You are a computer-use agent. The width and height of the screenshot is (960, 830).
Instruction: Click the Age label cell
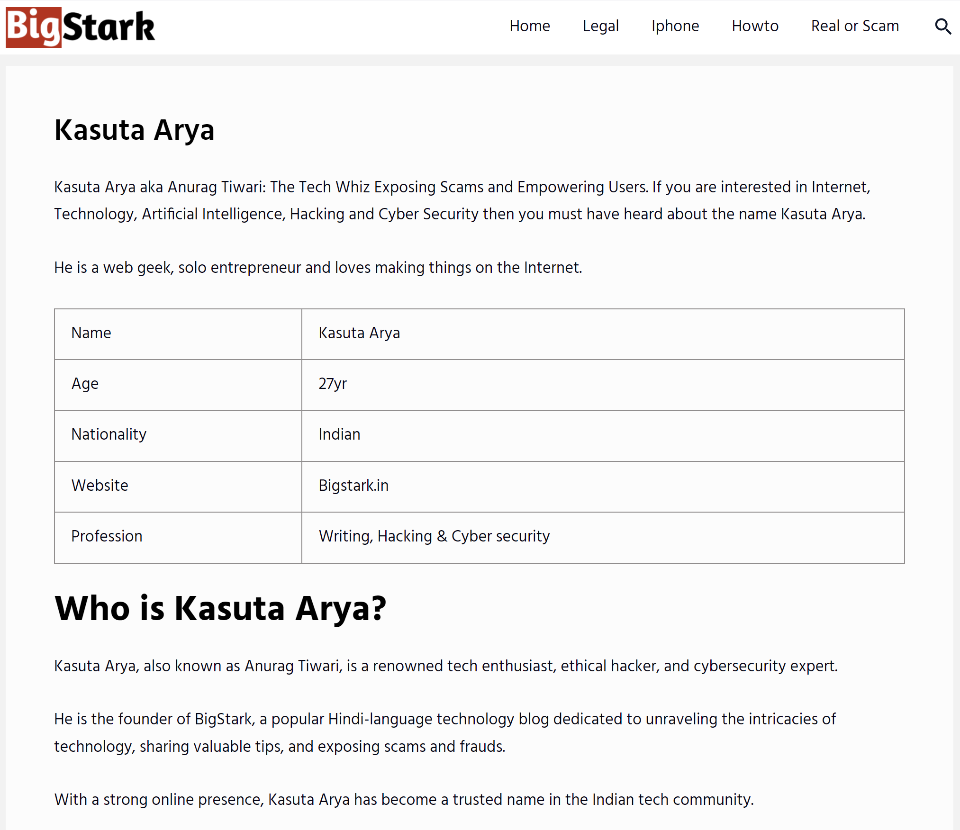178,385
